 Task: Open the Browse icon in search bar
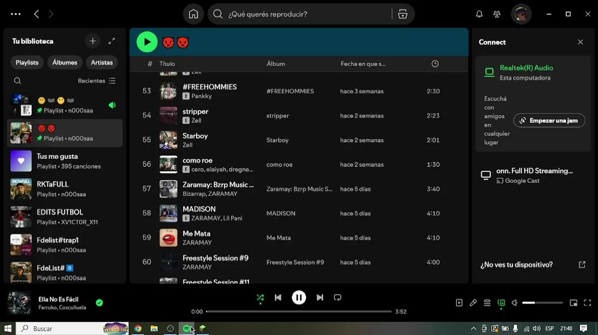[403, 14]
